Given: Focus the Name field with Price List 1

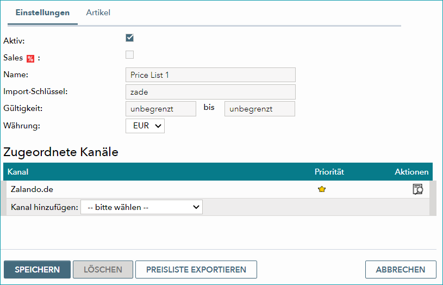Looking at the screenshot, I should click(210, 75).
